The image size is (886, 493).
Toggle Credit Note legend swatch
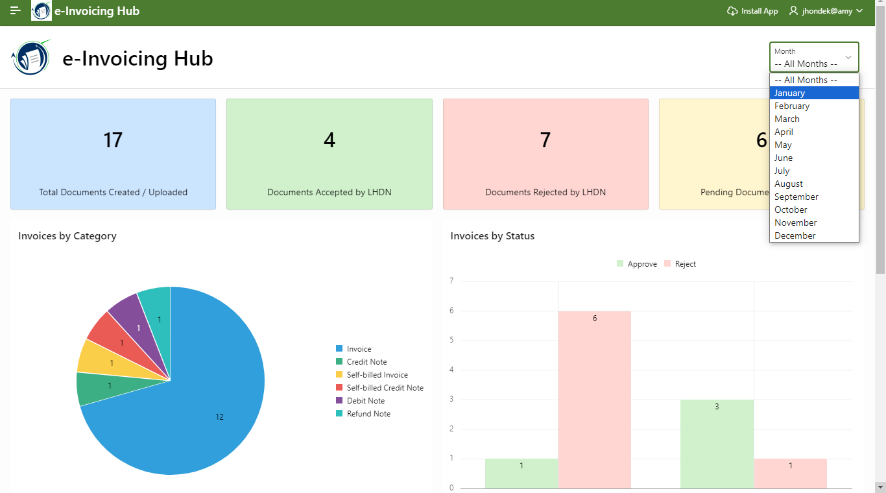pyautogui.click(x=339, y=362)
